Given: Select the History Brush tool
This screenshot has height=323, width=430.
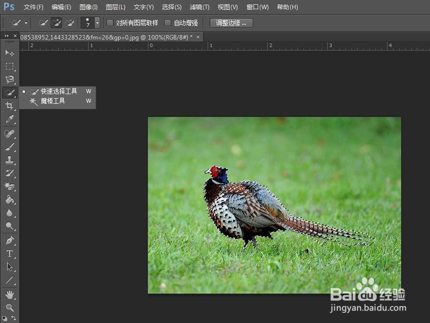Looking at the screenshot, I should click(x=10, y=173).
